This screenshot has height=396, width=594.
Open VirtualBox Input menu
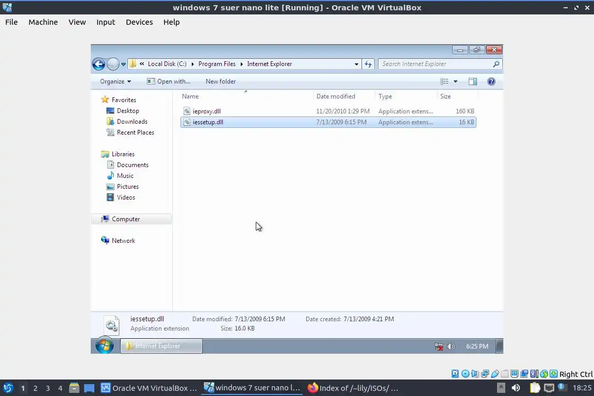click(106, 22)
